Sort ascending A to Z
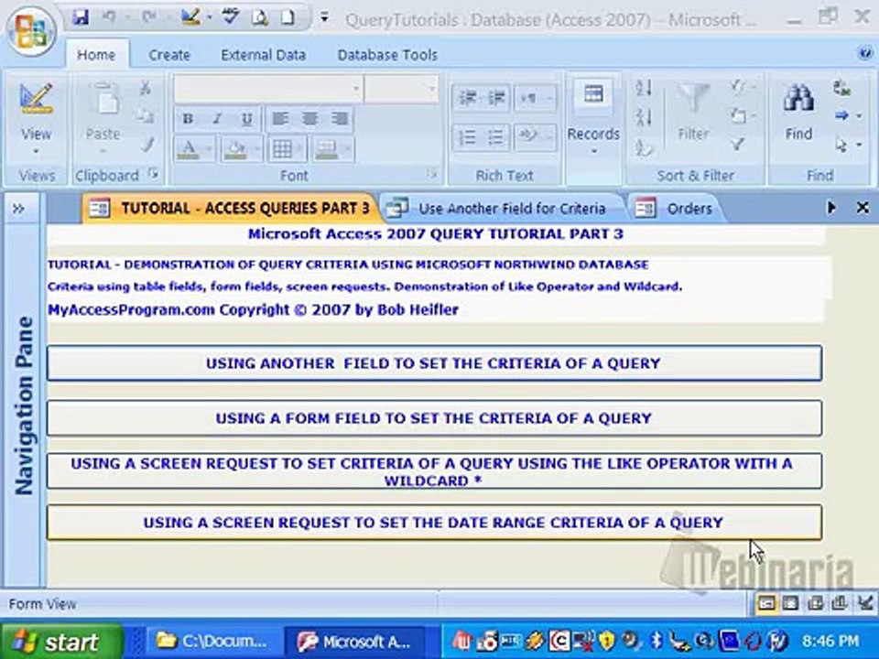Image resolution: width=879 pixels, height=659 pixels. coord(644,88)
